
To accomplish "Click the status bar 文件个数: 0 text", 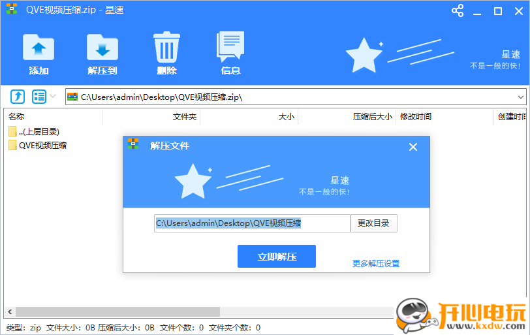I will tap(181, 328).
